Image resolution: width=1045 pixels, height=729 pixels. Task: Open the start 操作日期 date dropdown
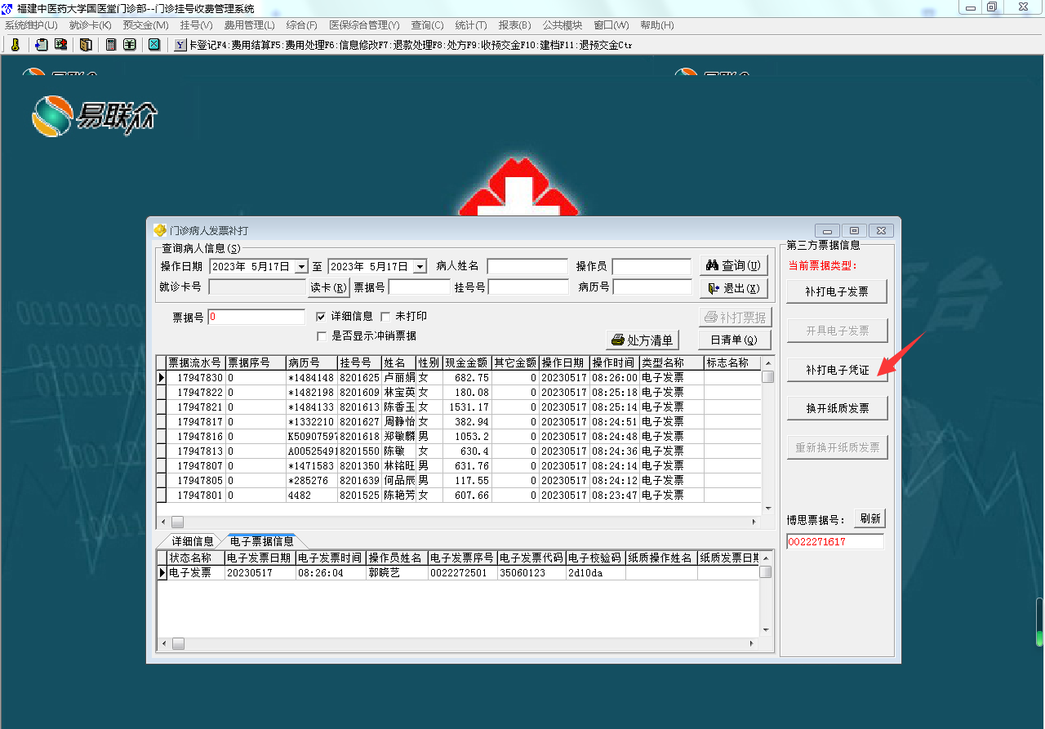click(301, 266)
